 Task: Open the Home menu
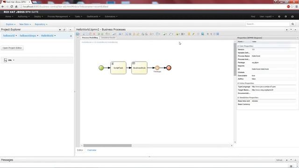tap(9, 17)
